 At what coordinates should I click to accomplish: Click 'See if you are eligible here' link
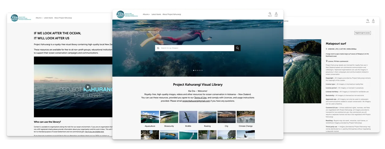[94, 132]
